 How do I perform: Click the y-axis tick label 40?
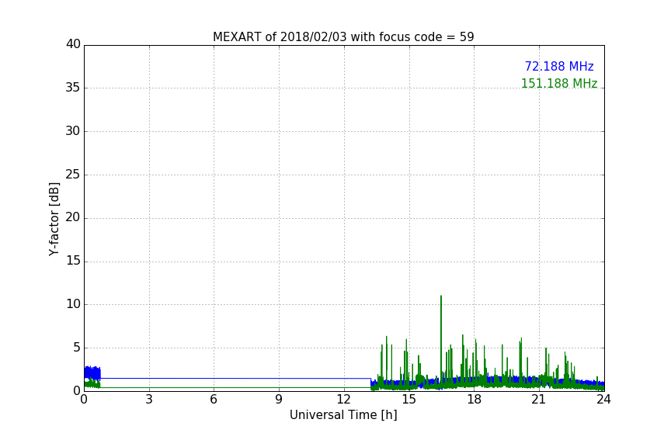[73, 44]
